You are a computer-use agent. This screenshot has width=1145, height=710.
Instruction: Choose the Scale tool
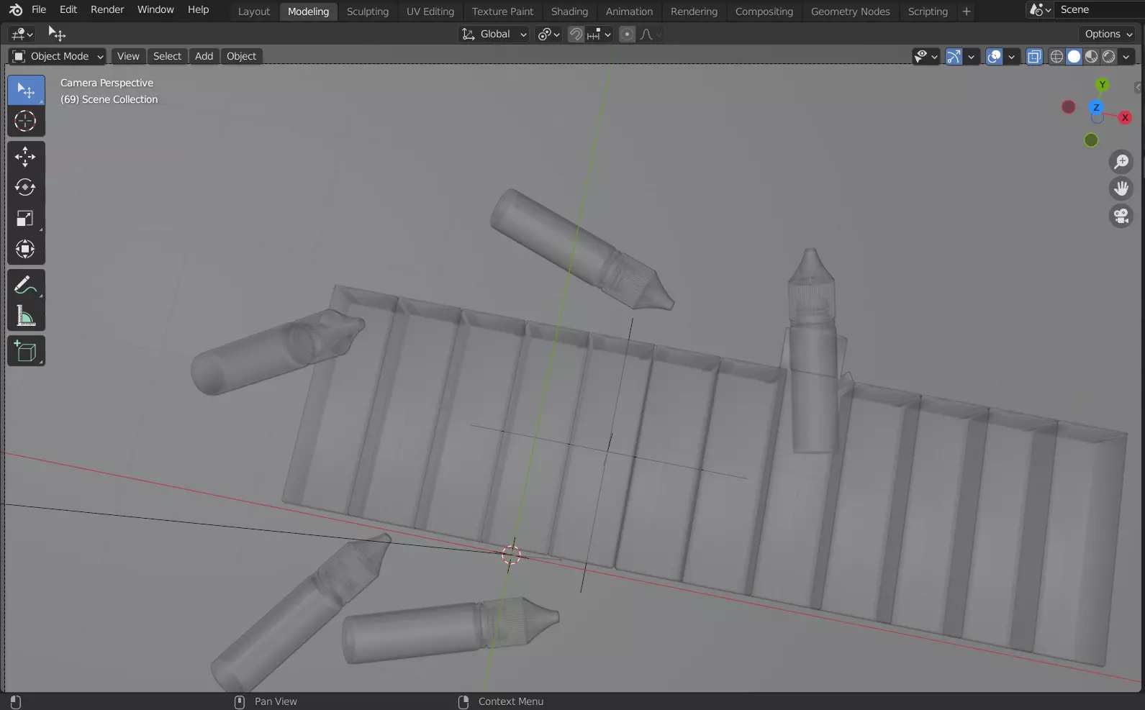[x=25, y=219]
